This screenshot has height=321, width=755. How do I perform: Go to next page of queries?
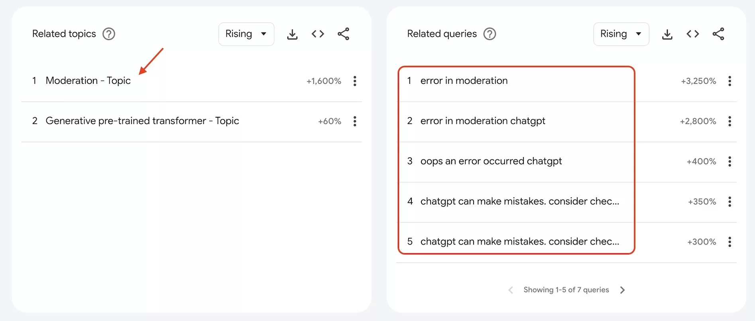[622, 290]
